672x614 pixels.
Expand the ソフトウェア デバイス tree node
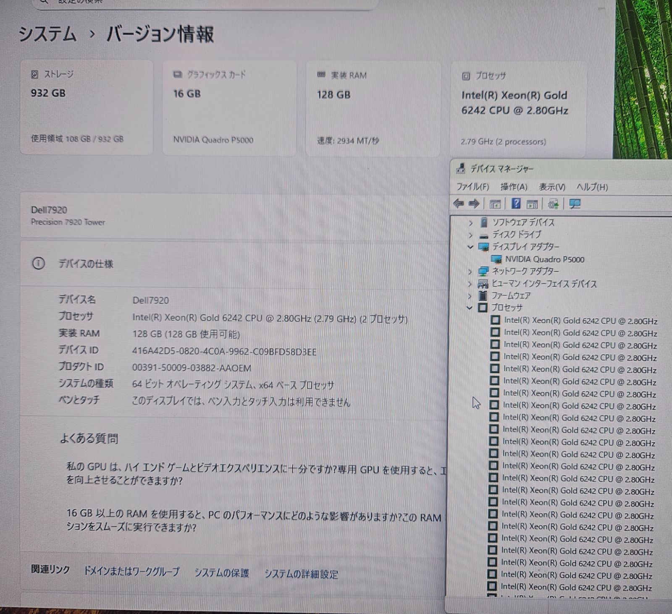pos(470,223)
